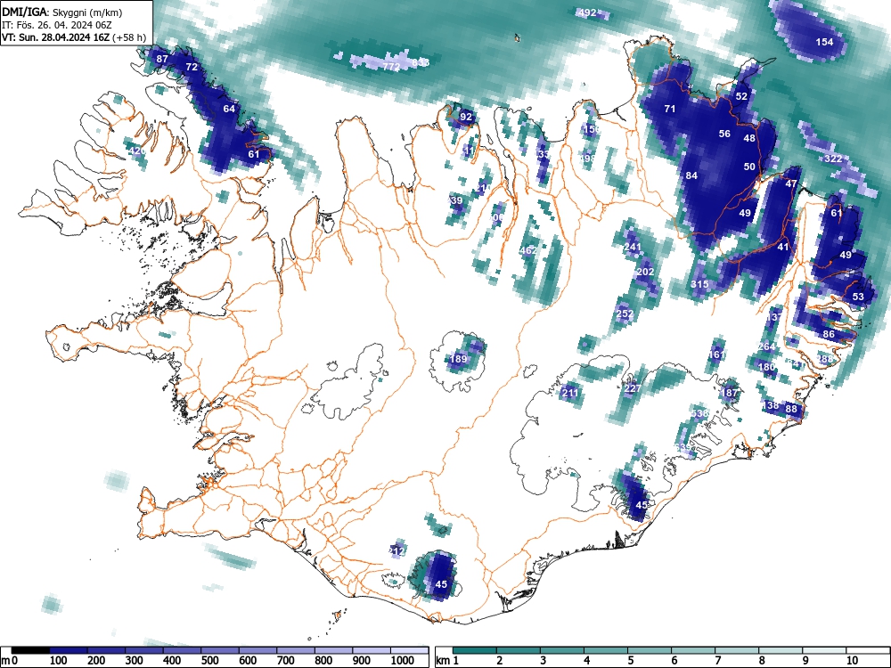Click the value 71 in the northeast fog area

[670, 109]
